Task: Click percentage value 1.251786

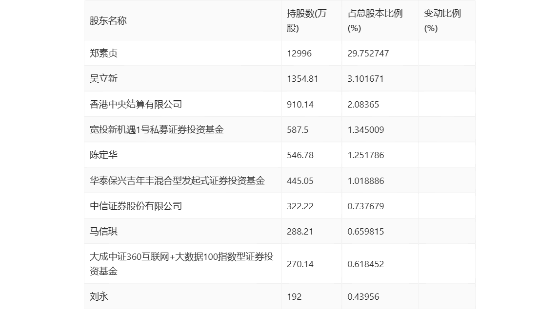Action: (366, 155)
